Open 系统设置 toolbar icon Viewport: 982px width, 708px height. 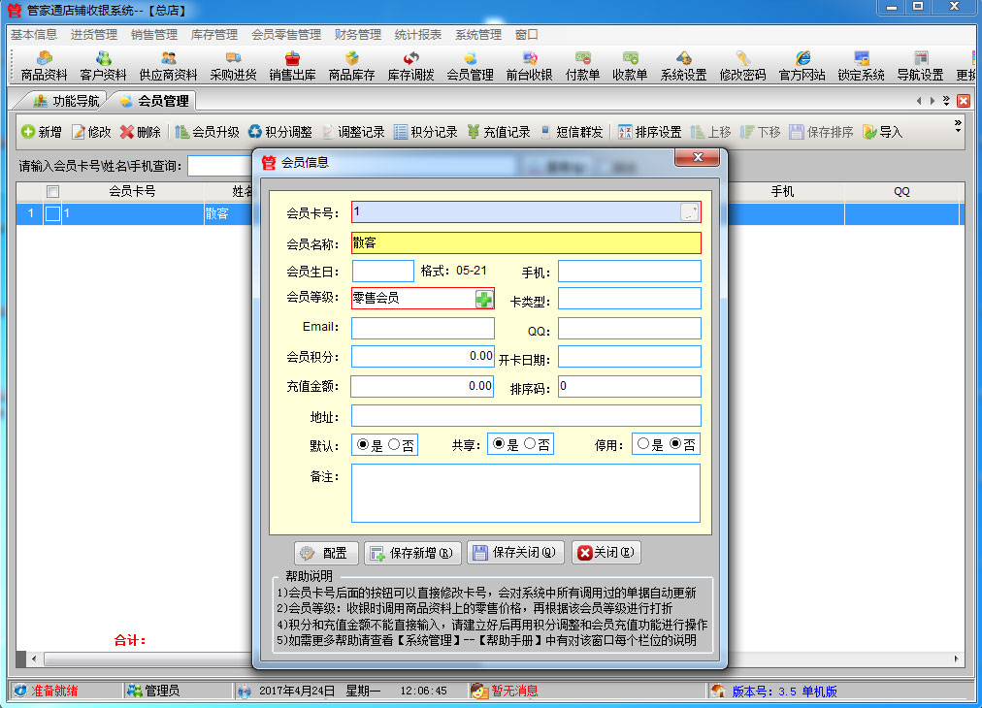[x=683, y=66]
